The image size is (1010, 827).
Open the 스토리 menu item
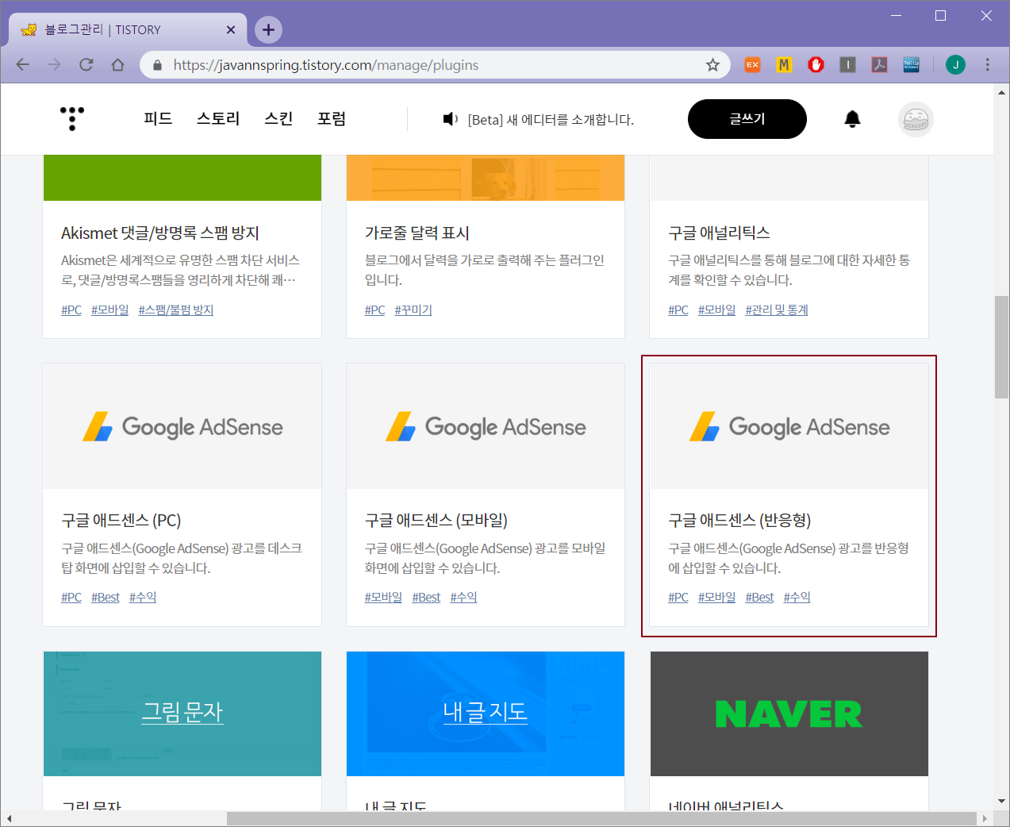pyautogui.click(x=218, y=119)
